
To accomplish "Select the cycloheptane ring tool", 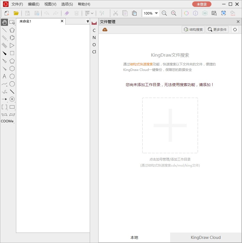I will pos(12,76).
